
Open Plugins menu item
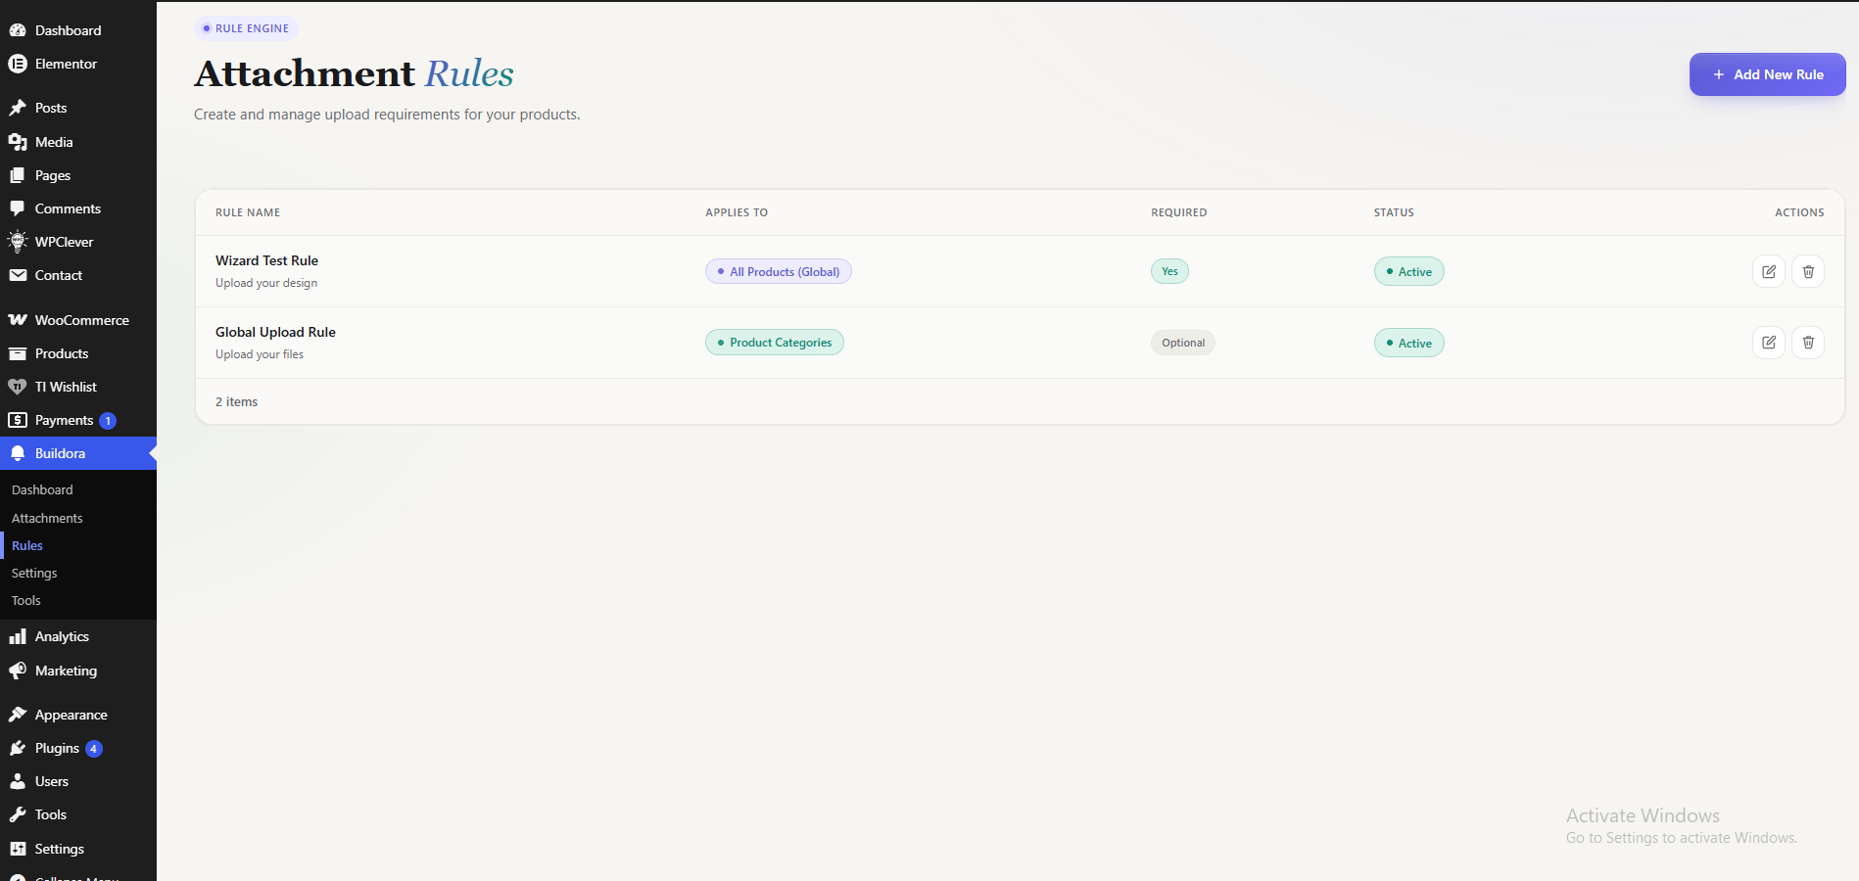click(x=78, y=748)
